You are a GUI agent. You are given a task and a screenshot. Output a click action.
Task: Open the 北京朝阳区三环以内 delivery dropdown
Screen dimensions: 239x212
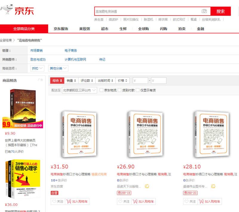pyautogui.click(x=79, y=90)
